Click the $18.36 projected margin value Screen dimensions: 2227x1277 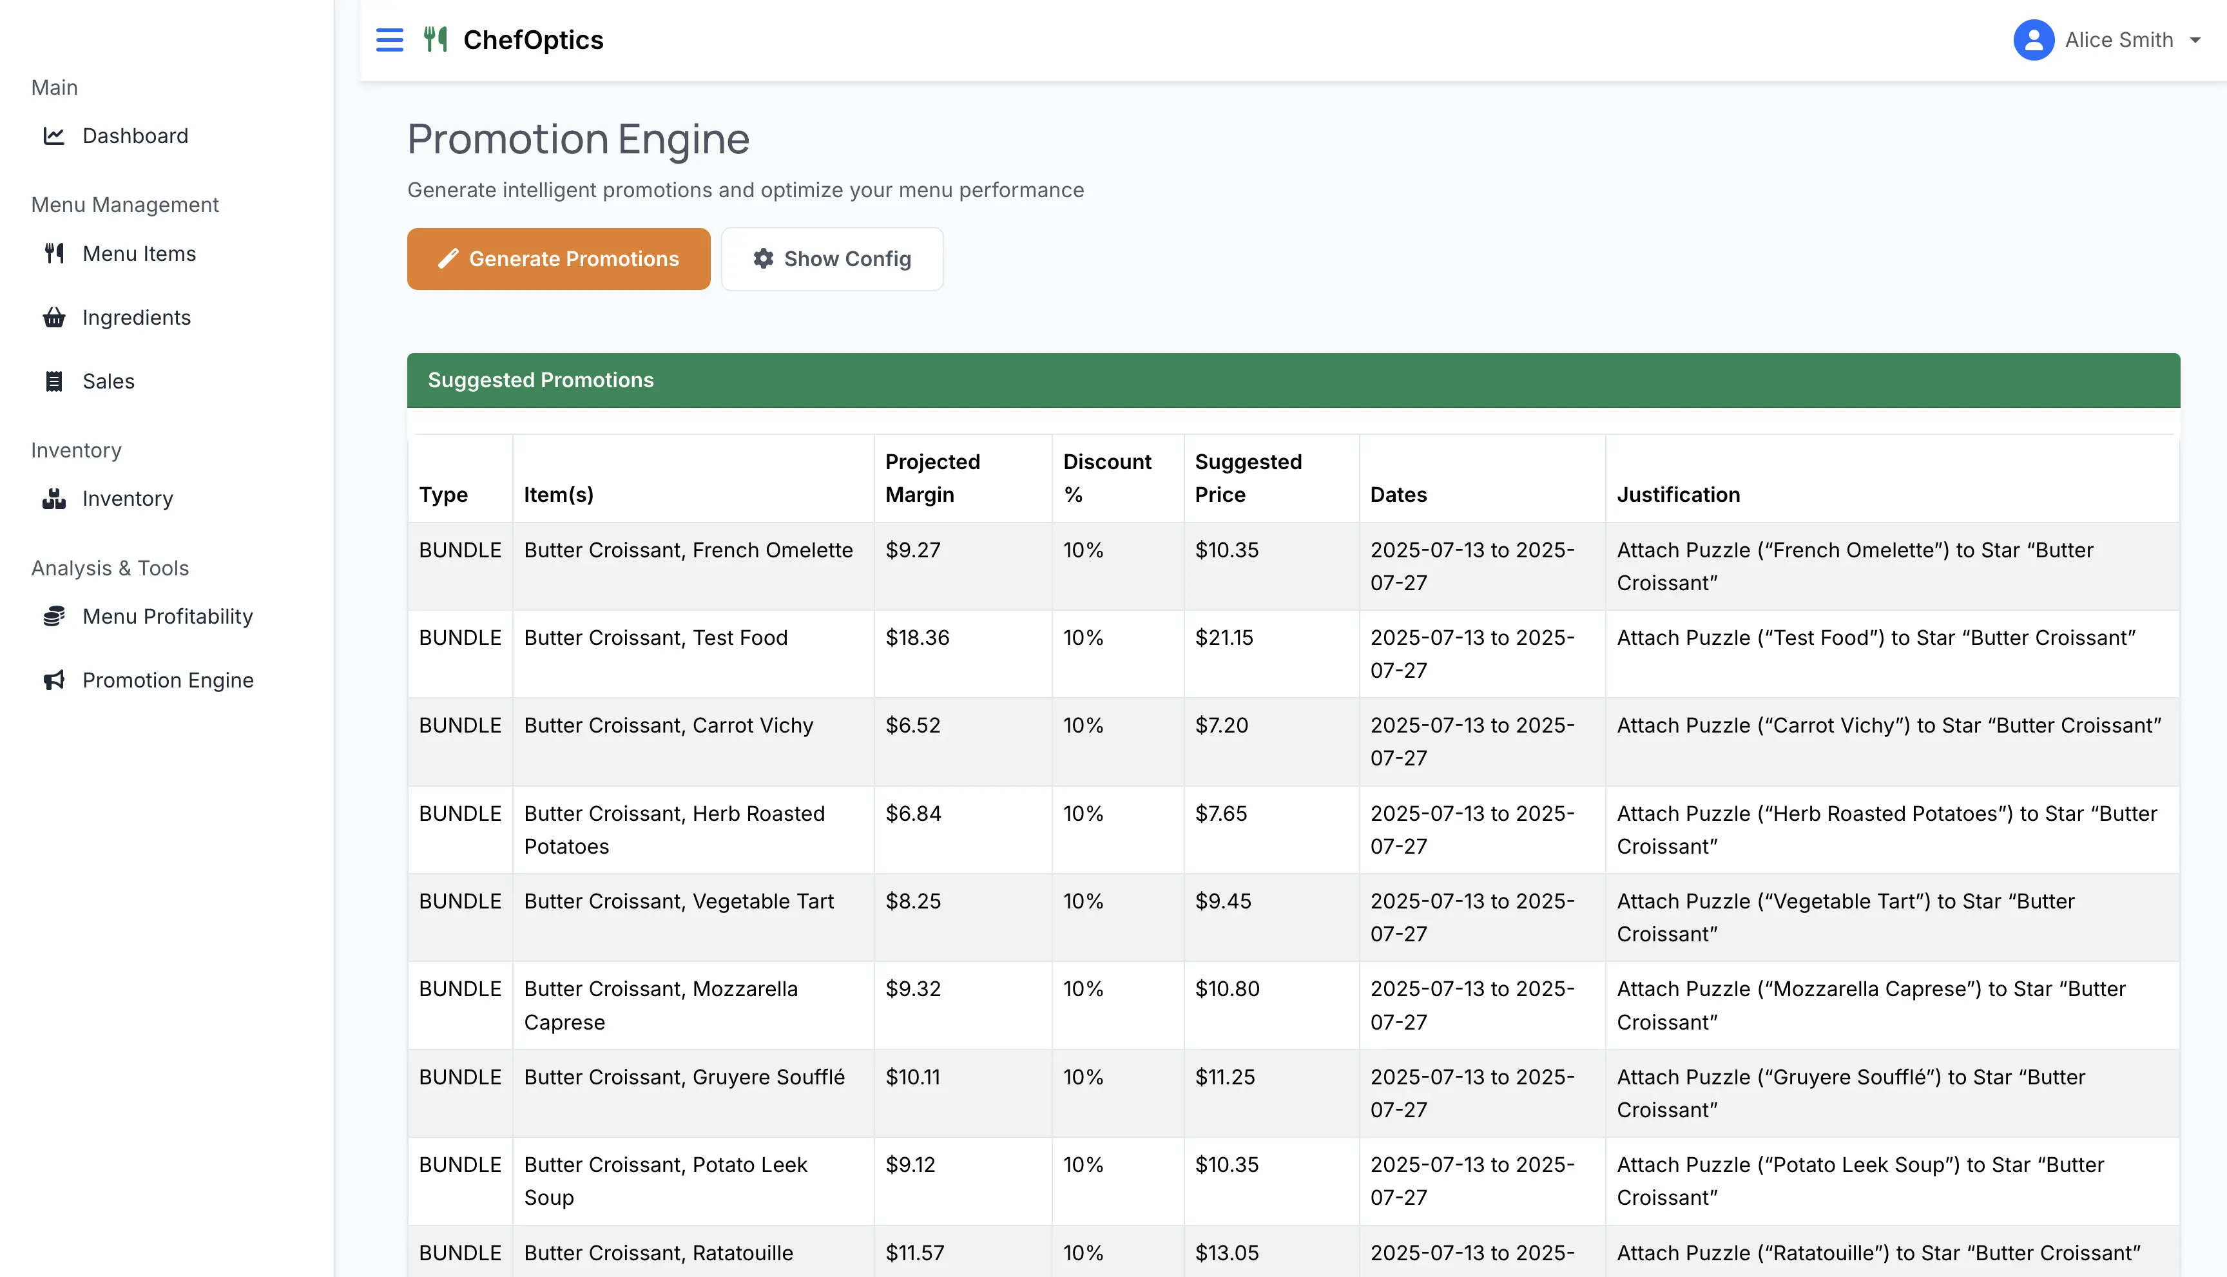918,638
